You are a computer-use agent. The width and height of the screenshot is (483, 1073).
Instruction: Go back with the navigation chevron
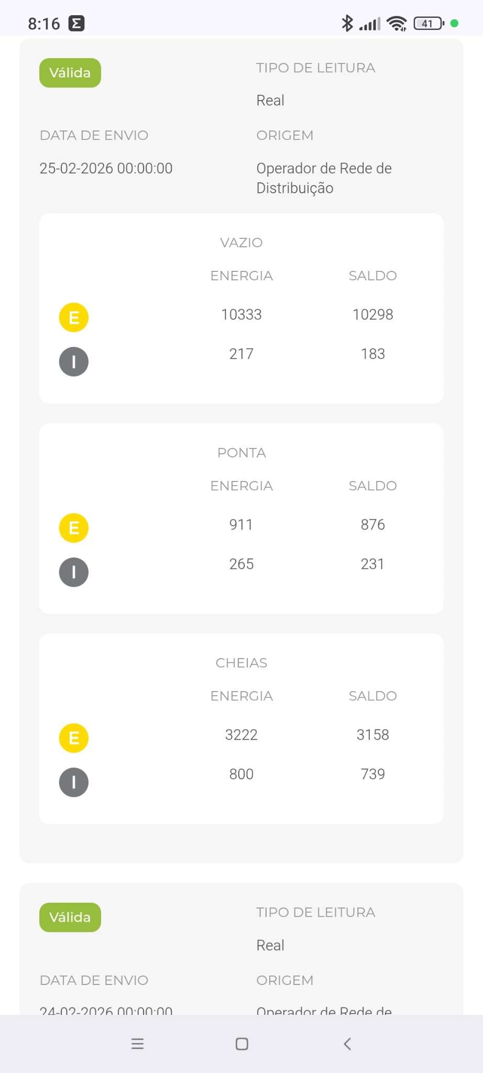point(347,1044)
